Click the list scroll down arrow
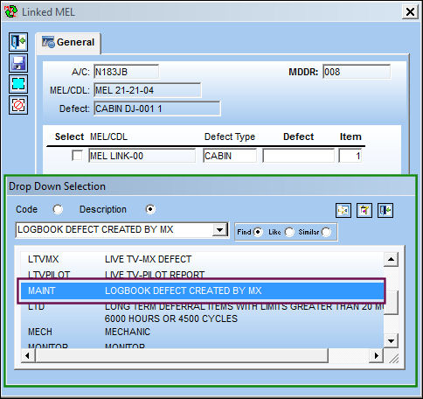The height and width of the screenshot is (399, 423). [x=391, y=340]
